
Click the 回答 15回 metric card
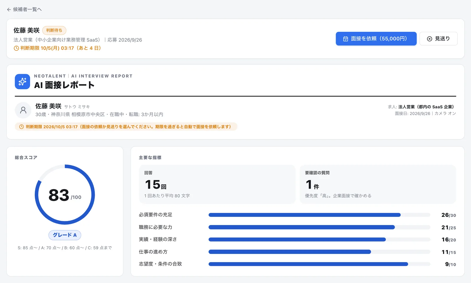pos(217,184)
